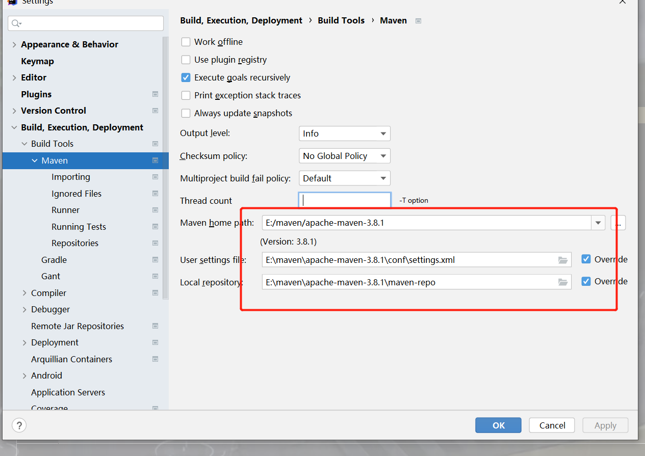
Task: Open the Output level dropdown
Action: [344, 133]
